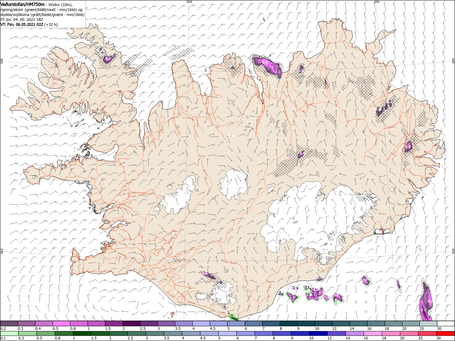Pick the upper legend swatch labeled 25
The width and height of the screenshot is (455, 341).
428,324
